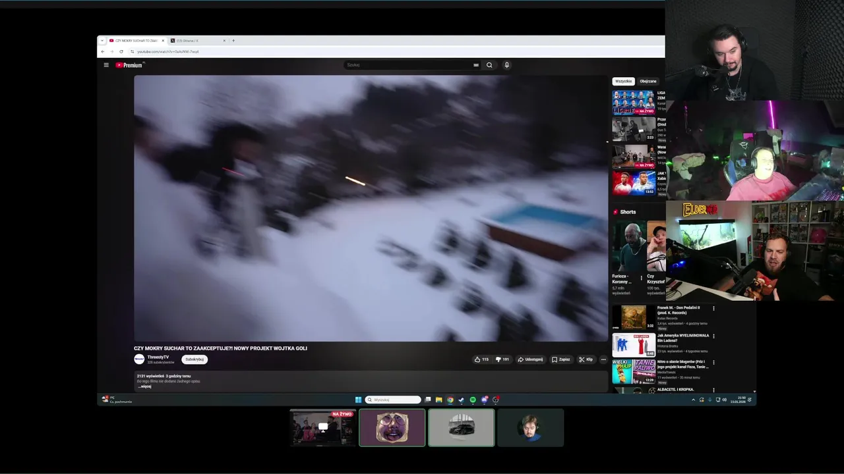Open options for 'Franek M. - Don Pedalini II'
The height and width of the screenshot is (474, 844).
tap(713, 308)
